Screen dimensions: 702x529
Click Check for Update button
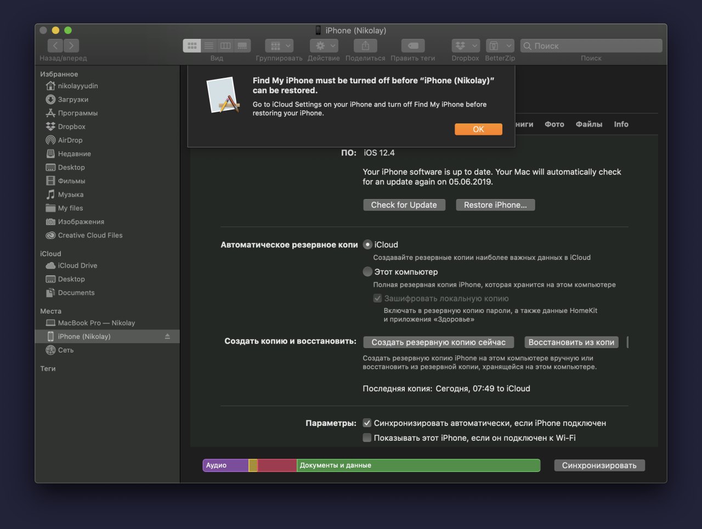tap(404, 205)
